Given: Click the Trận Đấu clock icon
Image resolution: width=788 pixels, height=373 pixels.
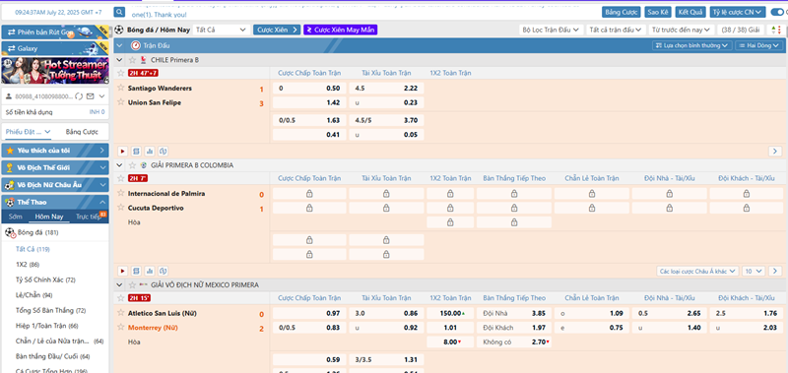Looking at the screenshot, I should 136,45.
